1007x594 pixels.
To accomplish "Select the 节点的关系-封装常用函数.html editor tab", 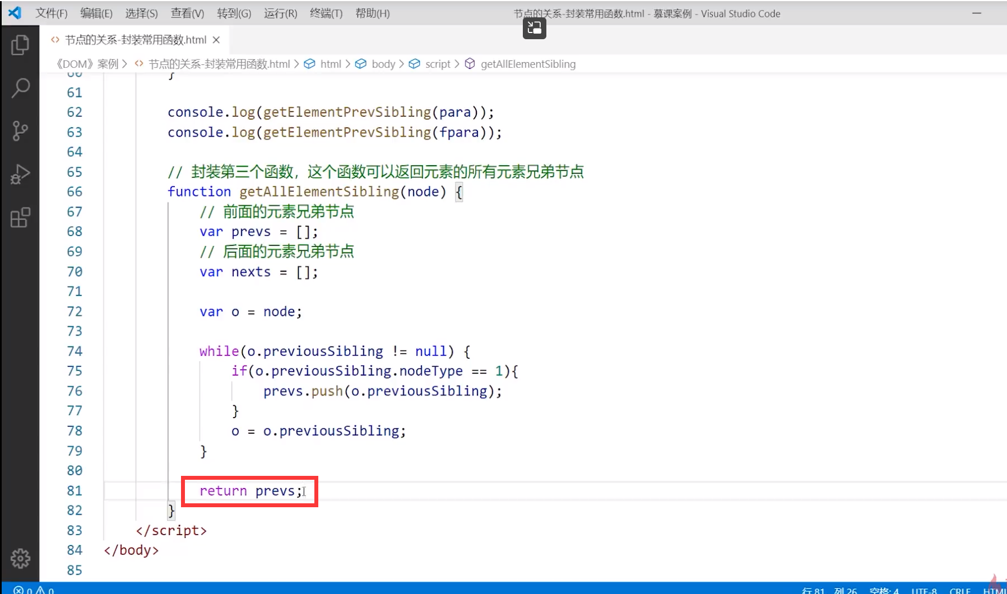I will coord(136,40).
